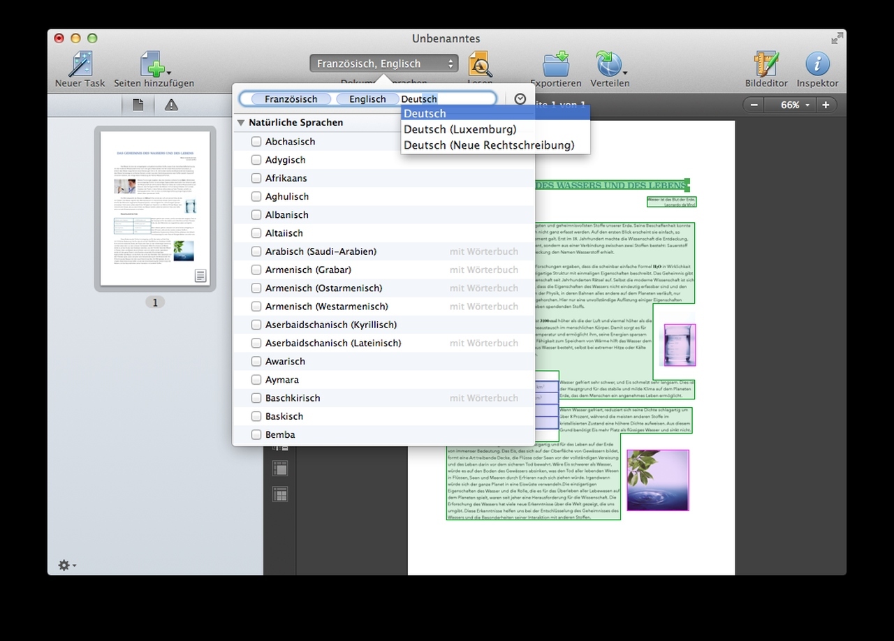Screen dimensions: 894x641
Task: Click the Exportieren toolbar icon
Action: pyautogui.click(x=555, y=64)
